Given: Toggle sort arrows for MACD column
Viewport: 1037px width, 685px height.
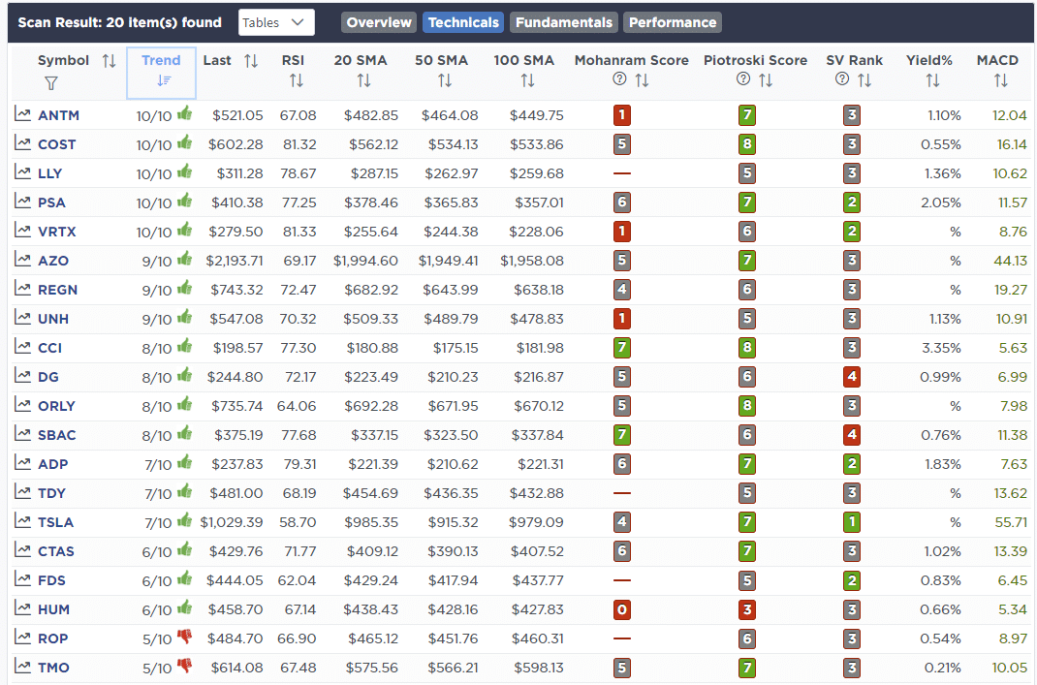Looking at the screenshot, I should click(x=1000, y=80).
